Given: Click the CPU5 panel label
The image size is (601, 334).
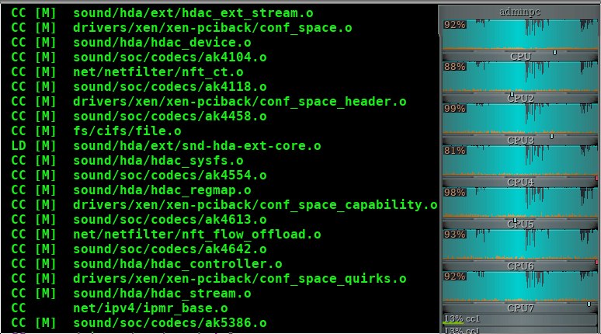Looking at the screenshot, I should 520,224.
